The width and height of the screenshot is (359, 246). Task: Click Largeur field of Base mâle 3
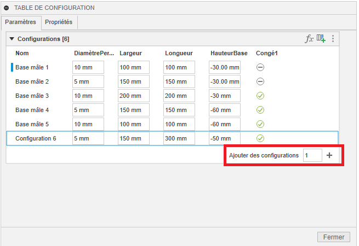133,96
